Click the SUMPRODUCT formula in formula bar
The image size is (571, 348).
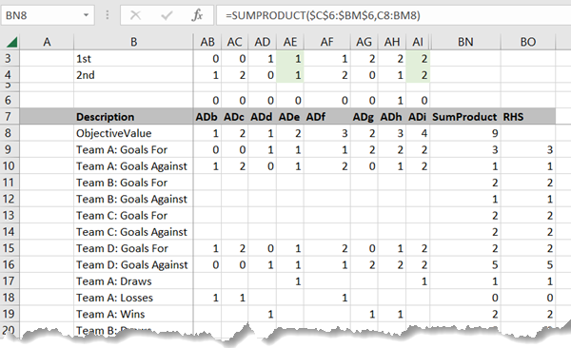click(x=323, y=15)
